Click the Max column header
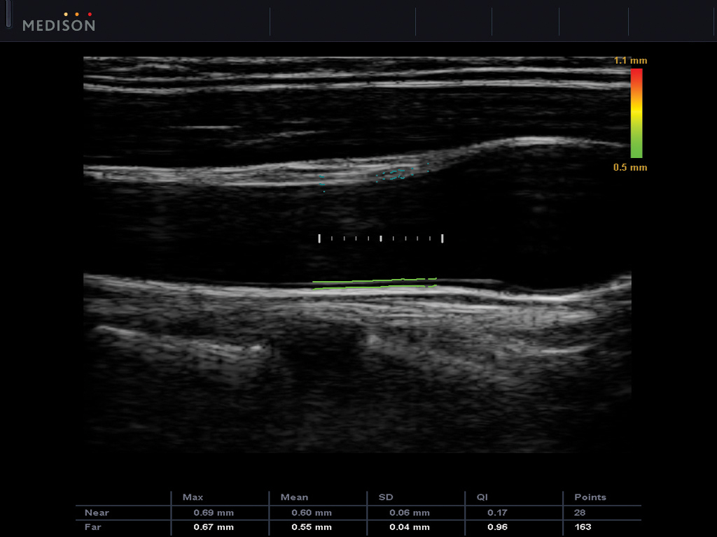The height and width of the screenshot is (537, 717). click(193, 497)
